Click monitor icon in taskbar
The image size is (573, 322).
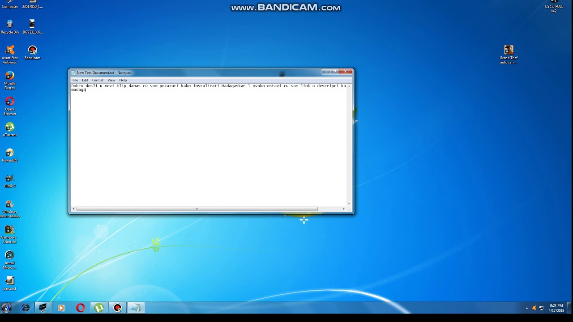43,308
